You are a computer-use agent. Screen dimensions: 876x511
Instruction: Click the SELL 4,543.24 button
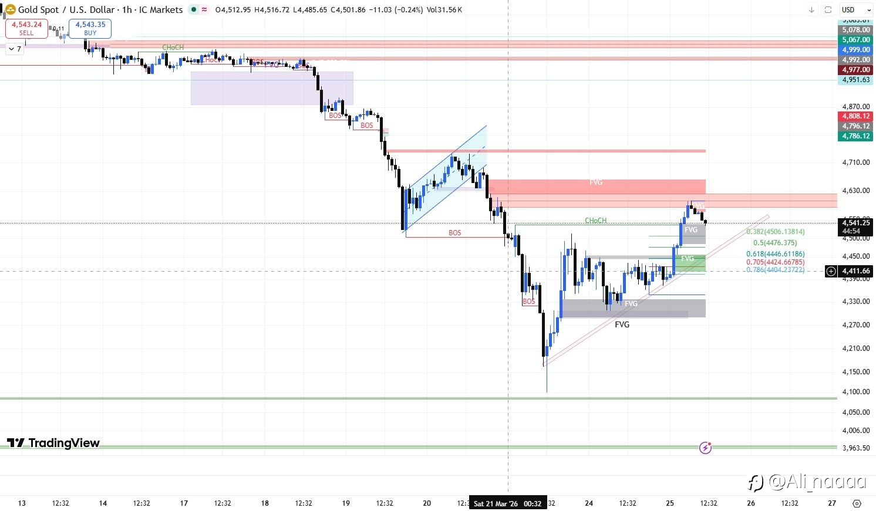(26, 28)
